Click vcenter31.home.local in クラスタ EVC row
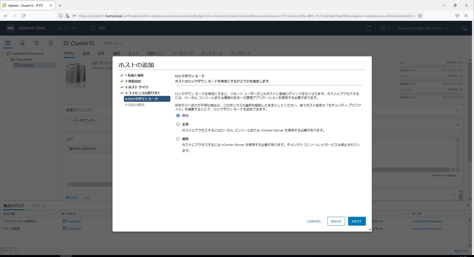This screenshot has height=257, width=474. click(427, 222)
